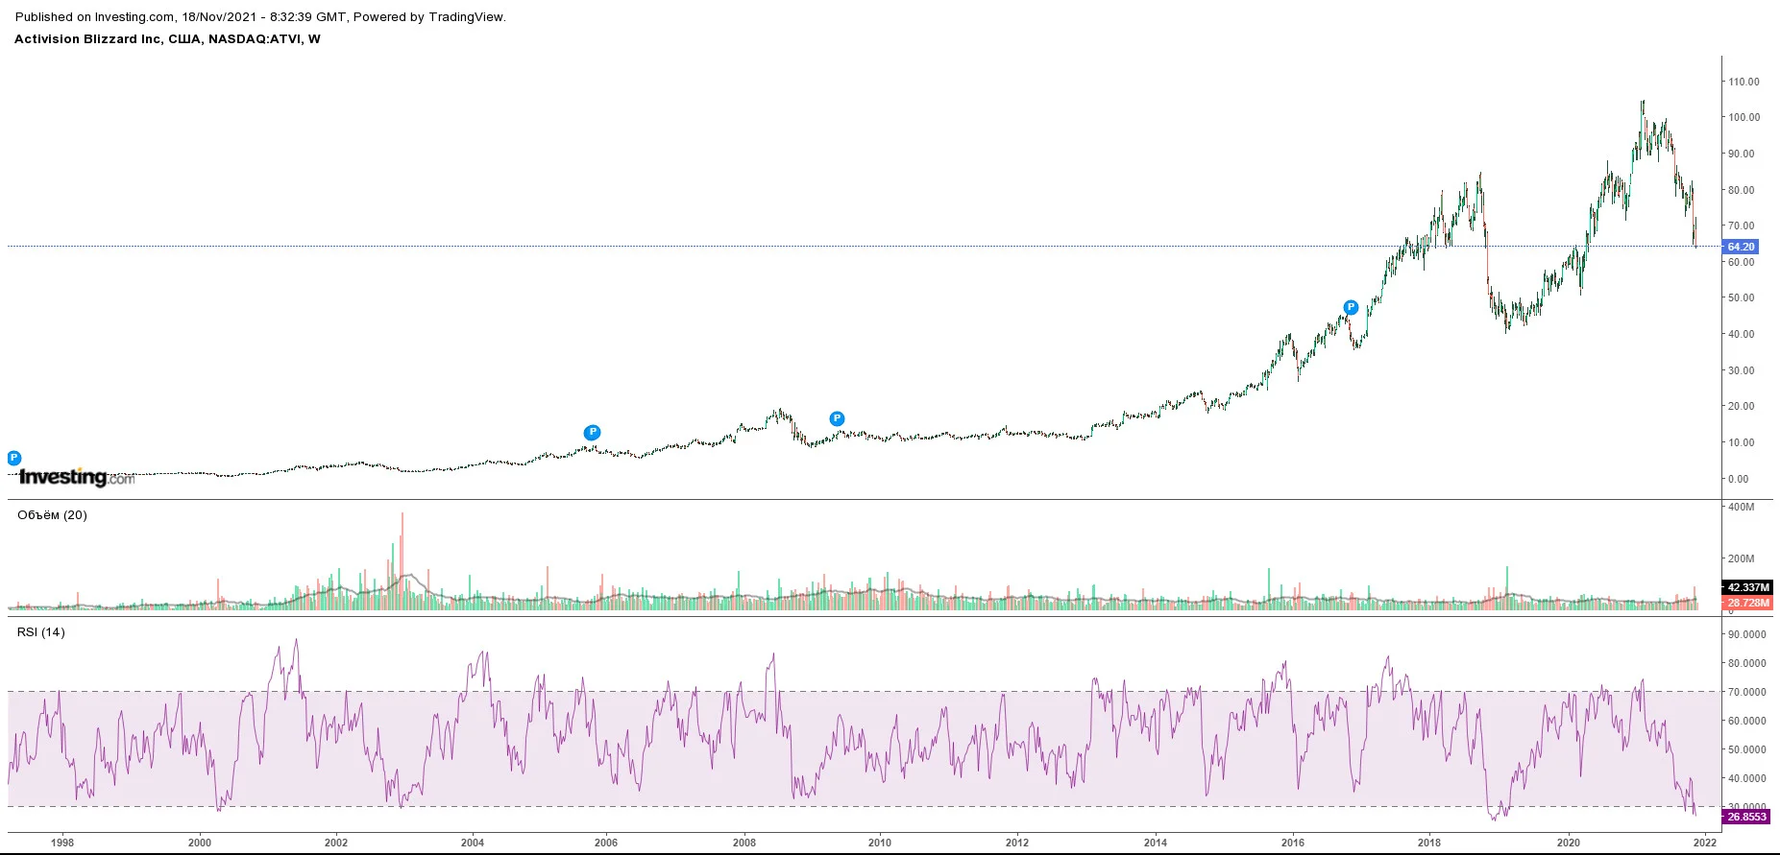This screenshot has height=855, width=1780.
Task: Click the RSI (14) indicator title
Action: tap(41, 631)
